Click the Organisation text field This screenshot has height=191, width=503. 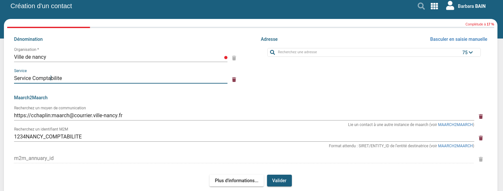click(x=118, y=57)
